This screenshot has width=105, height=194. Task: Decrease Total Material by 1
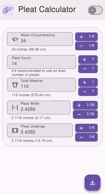88,92
